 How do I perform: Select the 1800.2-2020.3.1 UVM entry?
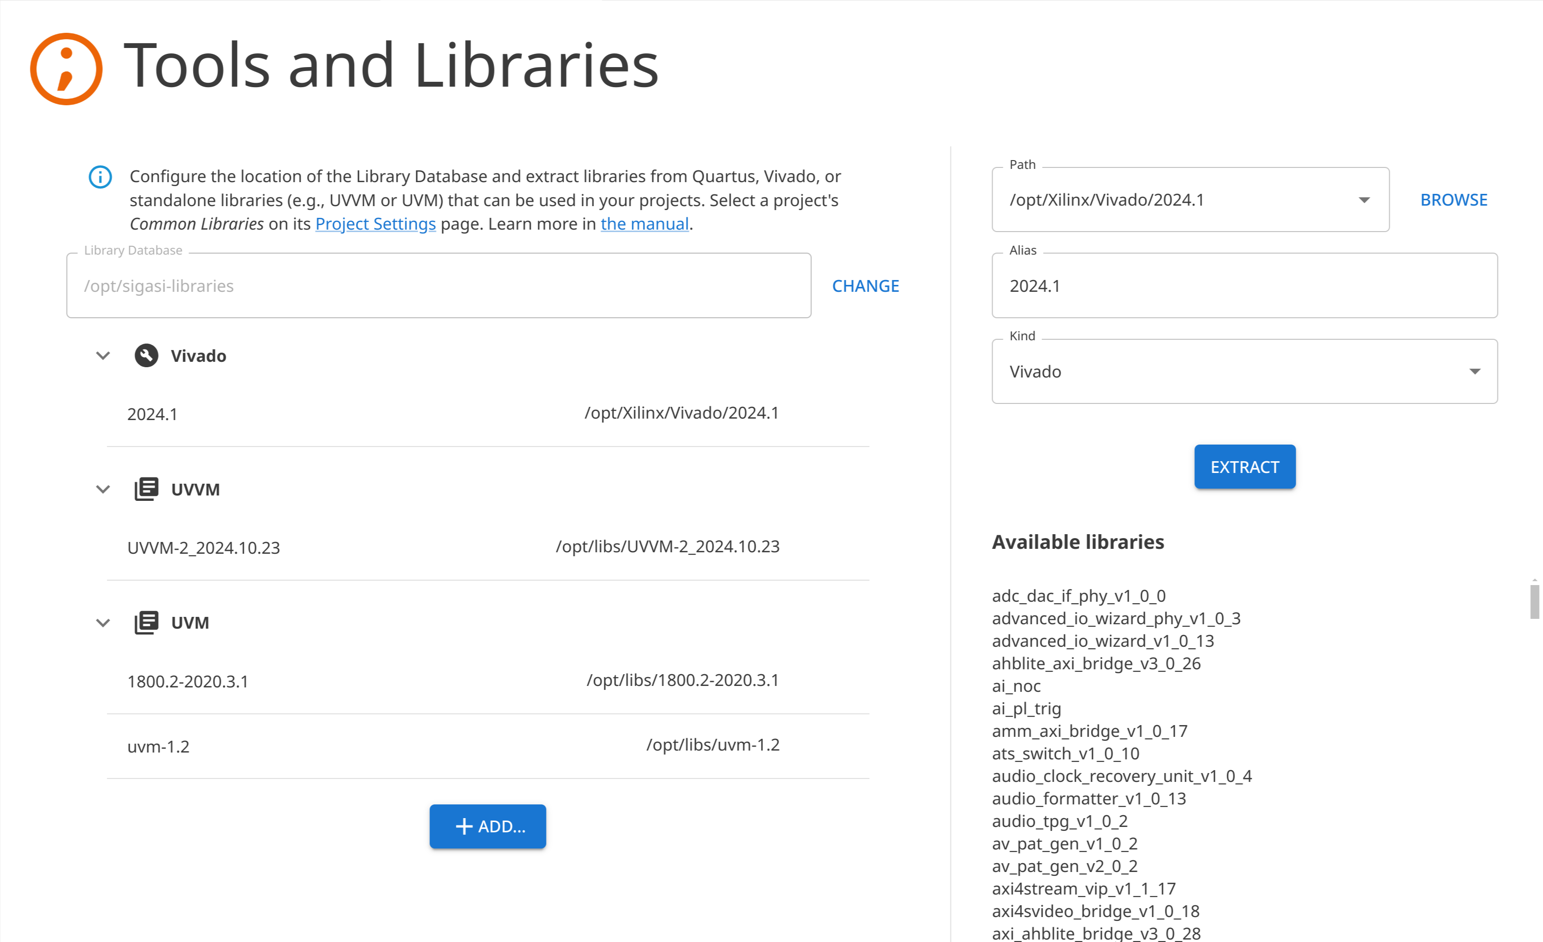tap(488, 681)
